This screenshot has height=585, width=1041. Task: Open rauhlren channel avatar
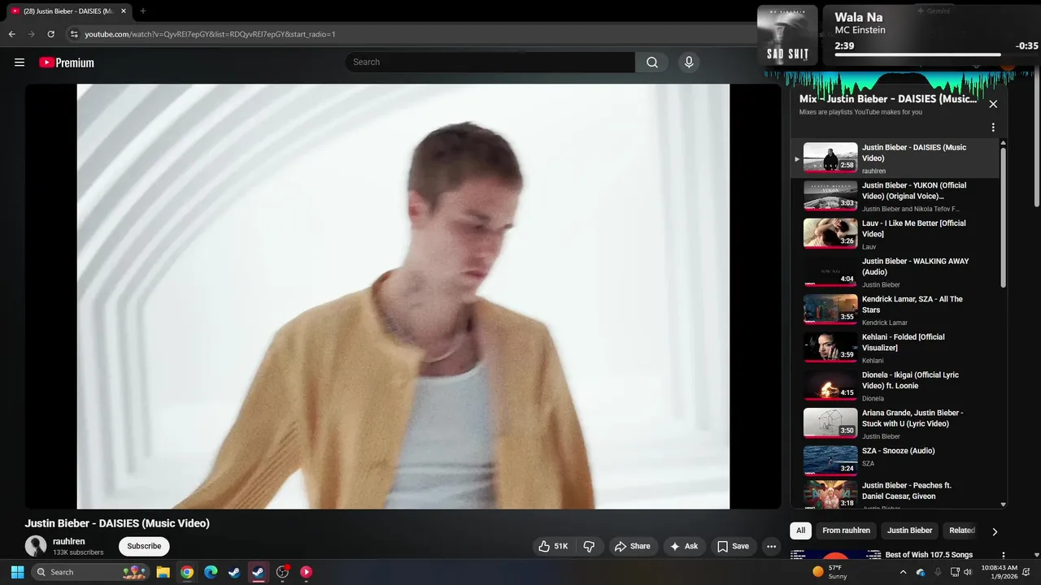click(36, 546)
